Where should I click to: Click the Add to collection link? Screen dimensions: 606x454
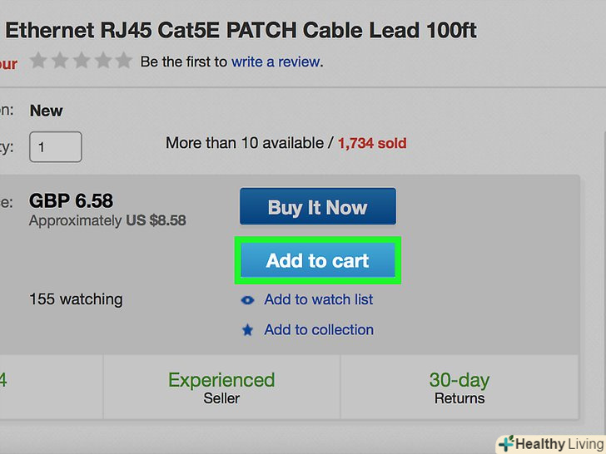[x=319, y=330]
